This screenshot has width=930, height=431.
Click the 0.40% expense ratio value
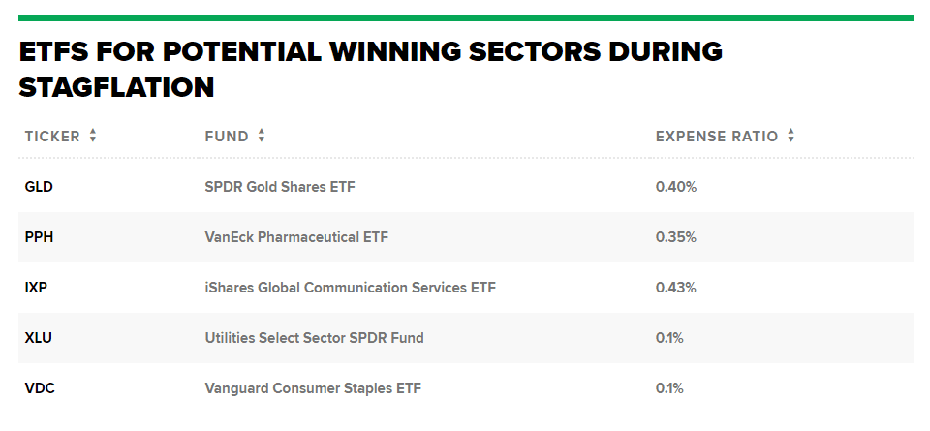pyautogui.click(x=676, y=187)
